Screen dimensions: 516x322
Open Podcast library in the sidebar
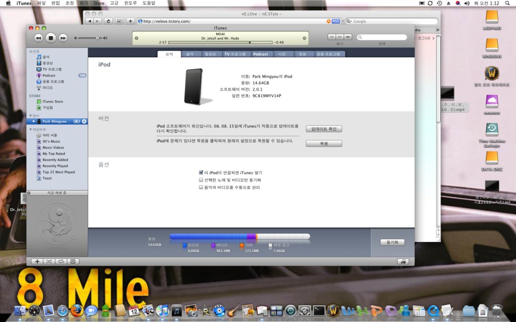pyautogui.click(x=46, y=75)
